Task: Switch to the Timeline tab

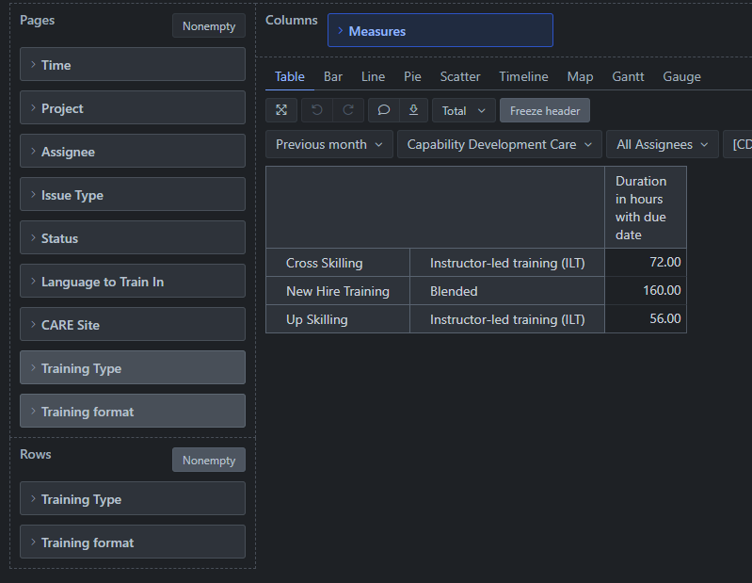Action: coord(523,77)
